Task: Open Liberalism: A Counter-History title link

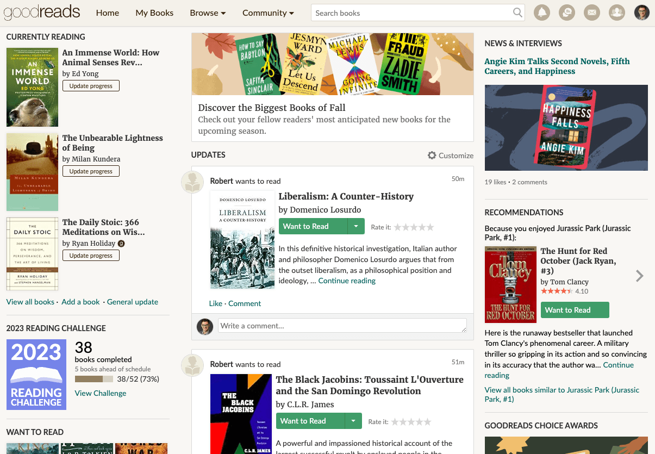Action: pos(346,196)
